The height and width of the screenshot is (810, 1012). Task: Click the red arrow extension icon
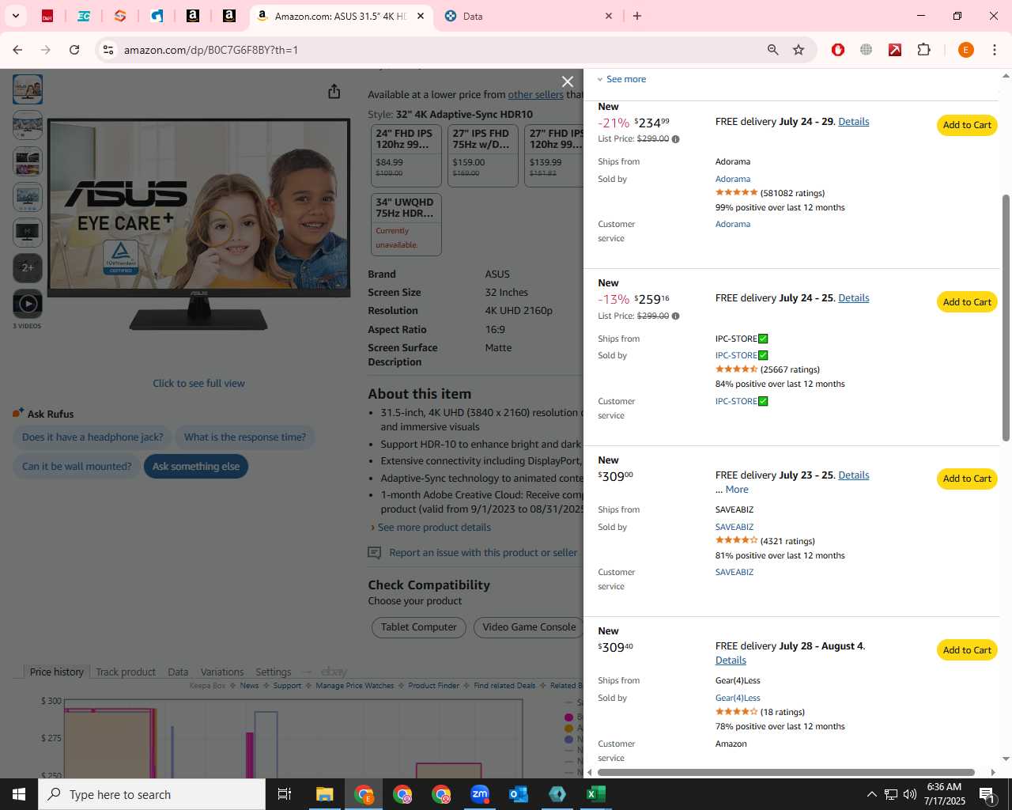pyautogui.click(x=895, y=50)
